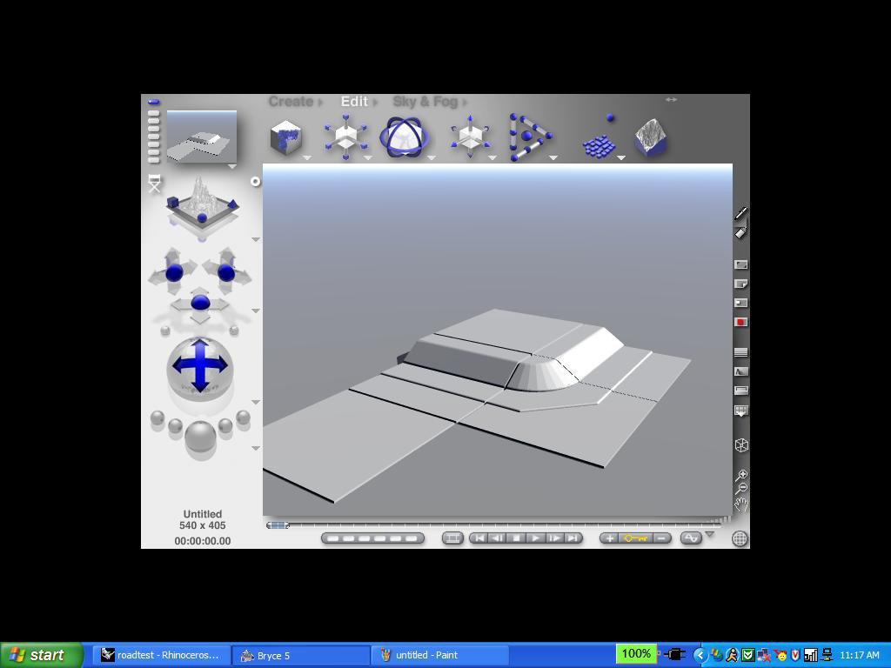This screenshot has height=668, width=891.
Task: Switch to the Sky & Fog palette
Action: coord(425,102)
